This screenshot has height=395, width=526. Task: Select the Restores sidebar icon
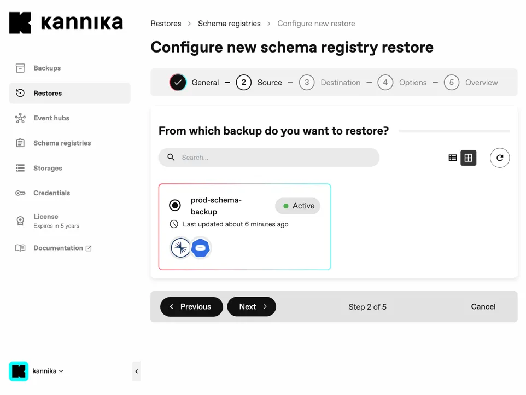tap(20, 93)
